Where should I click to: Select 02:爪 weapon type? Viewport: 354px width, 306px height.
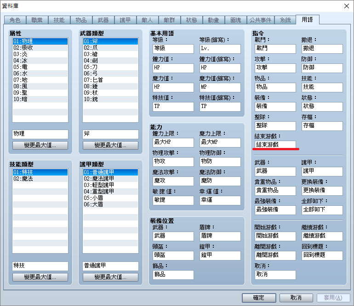[111, 48]
